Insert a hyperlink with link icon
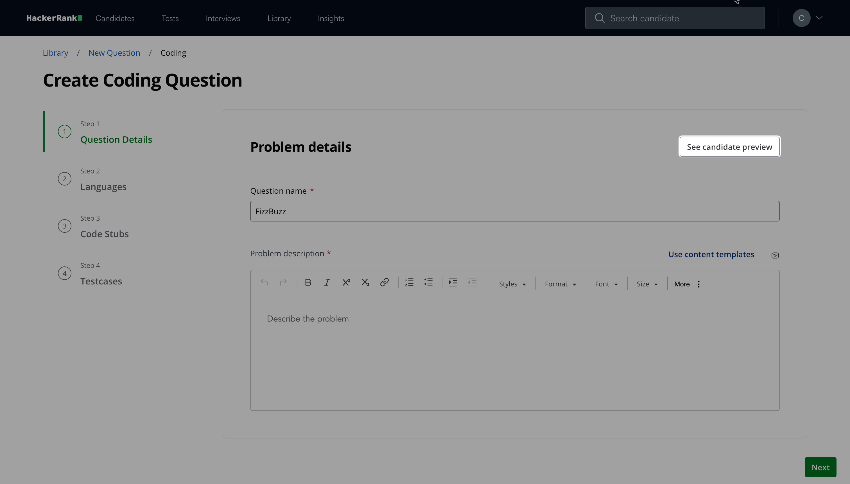The height and width of the screenshot is (484, 850). (384, 282)
